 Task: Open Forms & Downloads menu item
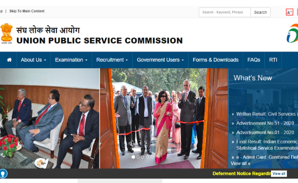coord(215,60)
